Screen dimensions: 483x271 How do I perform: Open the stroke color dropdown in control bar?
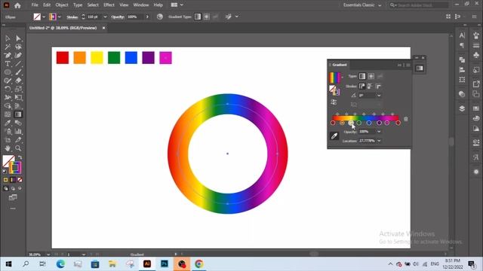(x=59, y=17)
